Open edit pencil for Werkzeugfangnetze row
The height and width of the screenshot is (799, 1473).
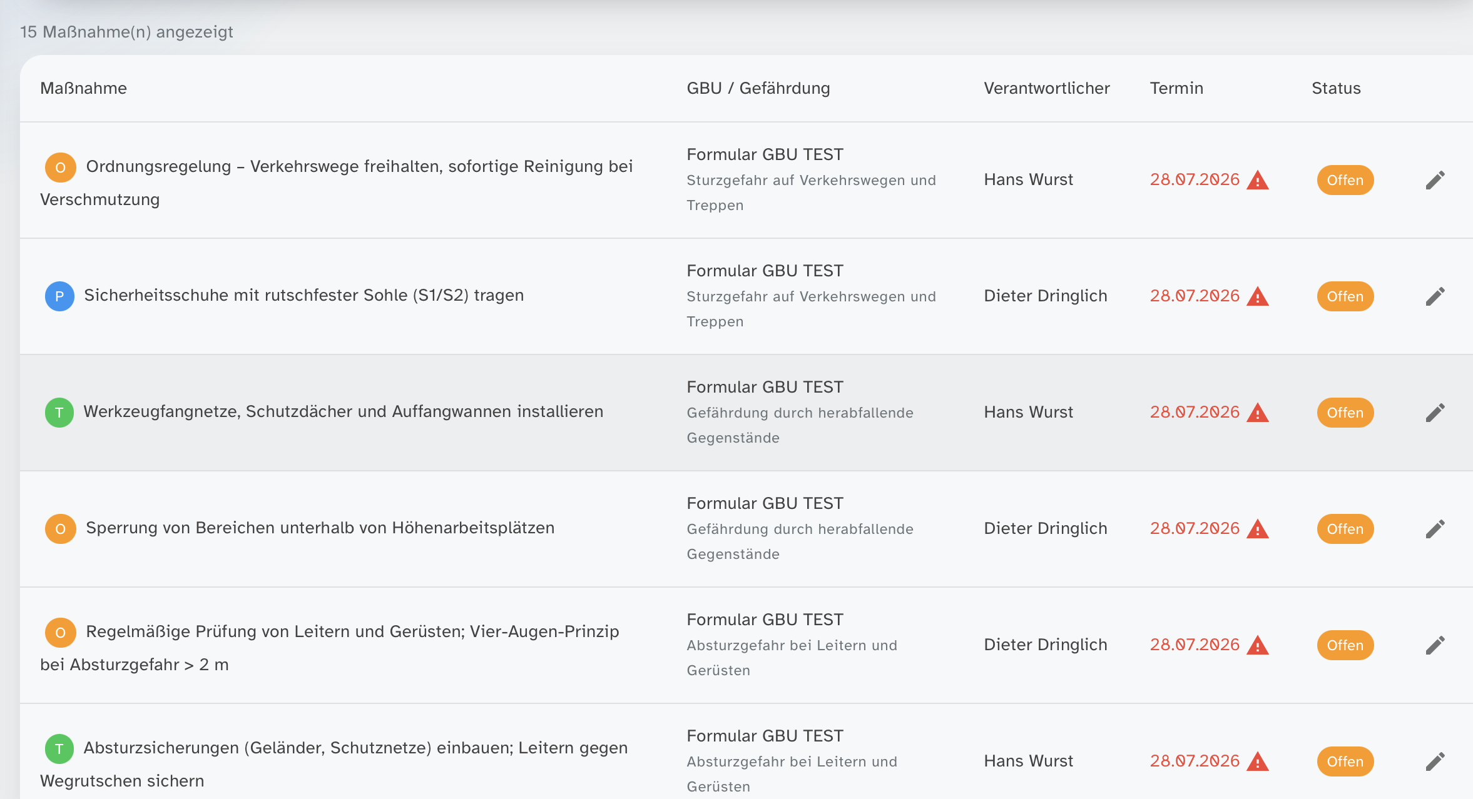[x=1435, y=413]
